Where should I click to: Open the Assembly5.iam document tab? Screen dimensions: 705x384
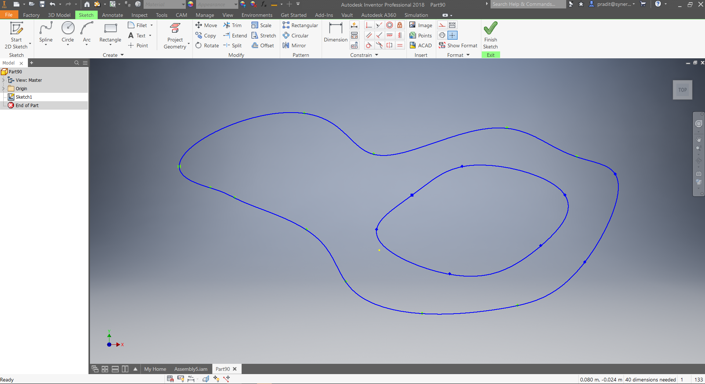191,369
